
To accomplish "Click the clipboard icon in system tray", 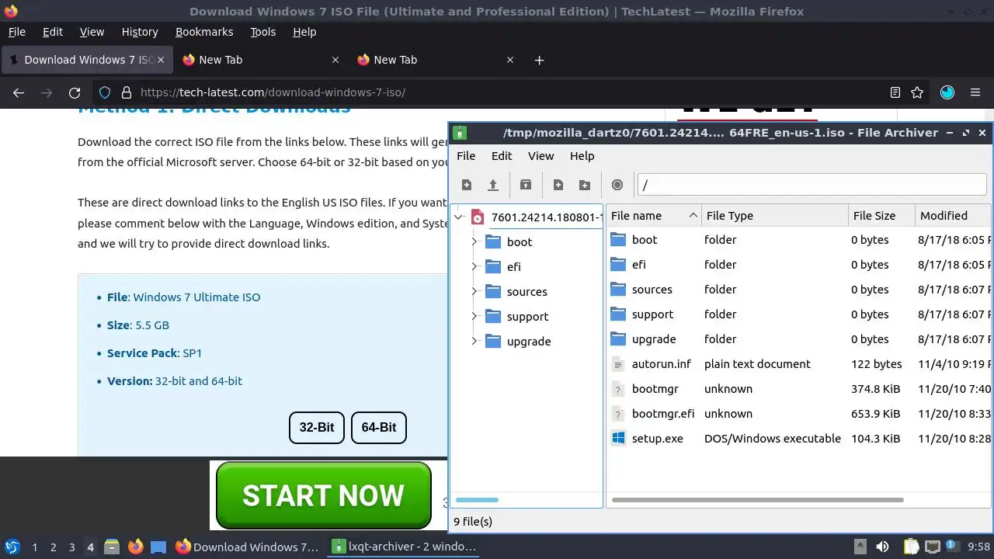I will (x=910, y=547).
